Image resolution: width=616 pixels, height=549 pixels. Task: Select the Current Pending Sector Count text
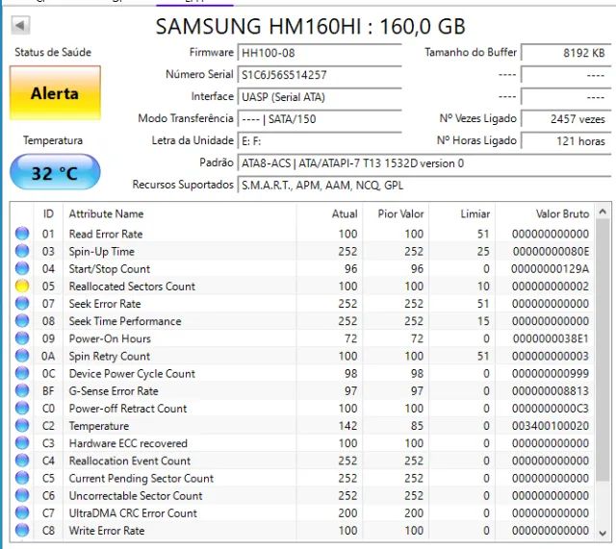(x=141, y=479)
